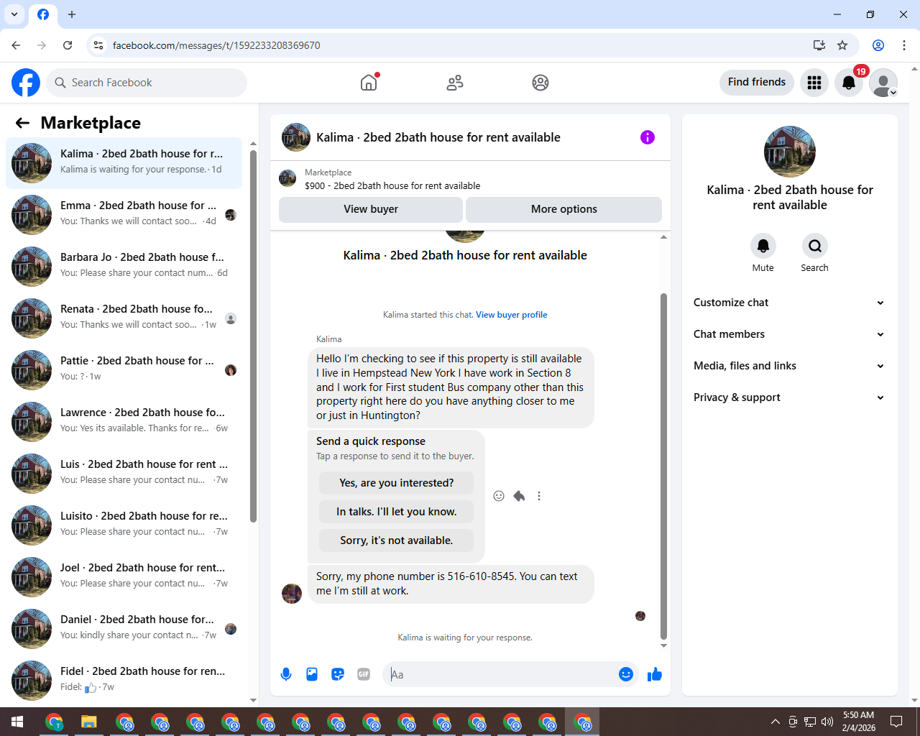The width and height of the screenshot is (920, 736).
Task: Expand Privacy & support section
Action: click(x=789, y=397)
